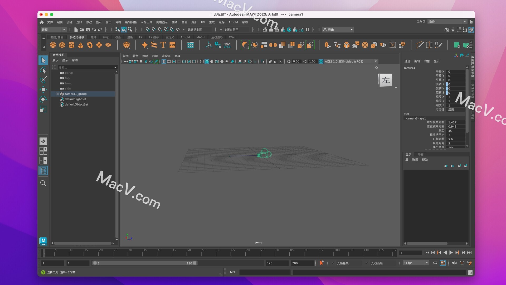Create a polygon torus from shelf

click(90, 45)
